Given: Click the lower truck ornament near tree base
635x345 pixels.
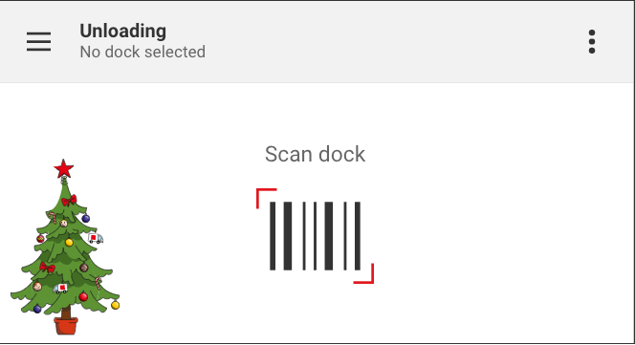Looking at the screenshot, I should coord(61,289).
